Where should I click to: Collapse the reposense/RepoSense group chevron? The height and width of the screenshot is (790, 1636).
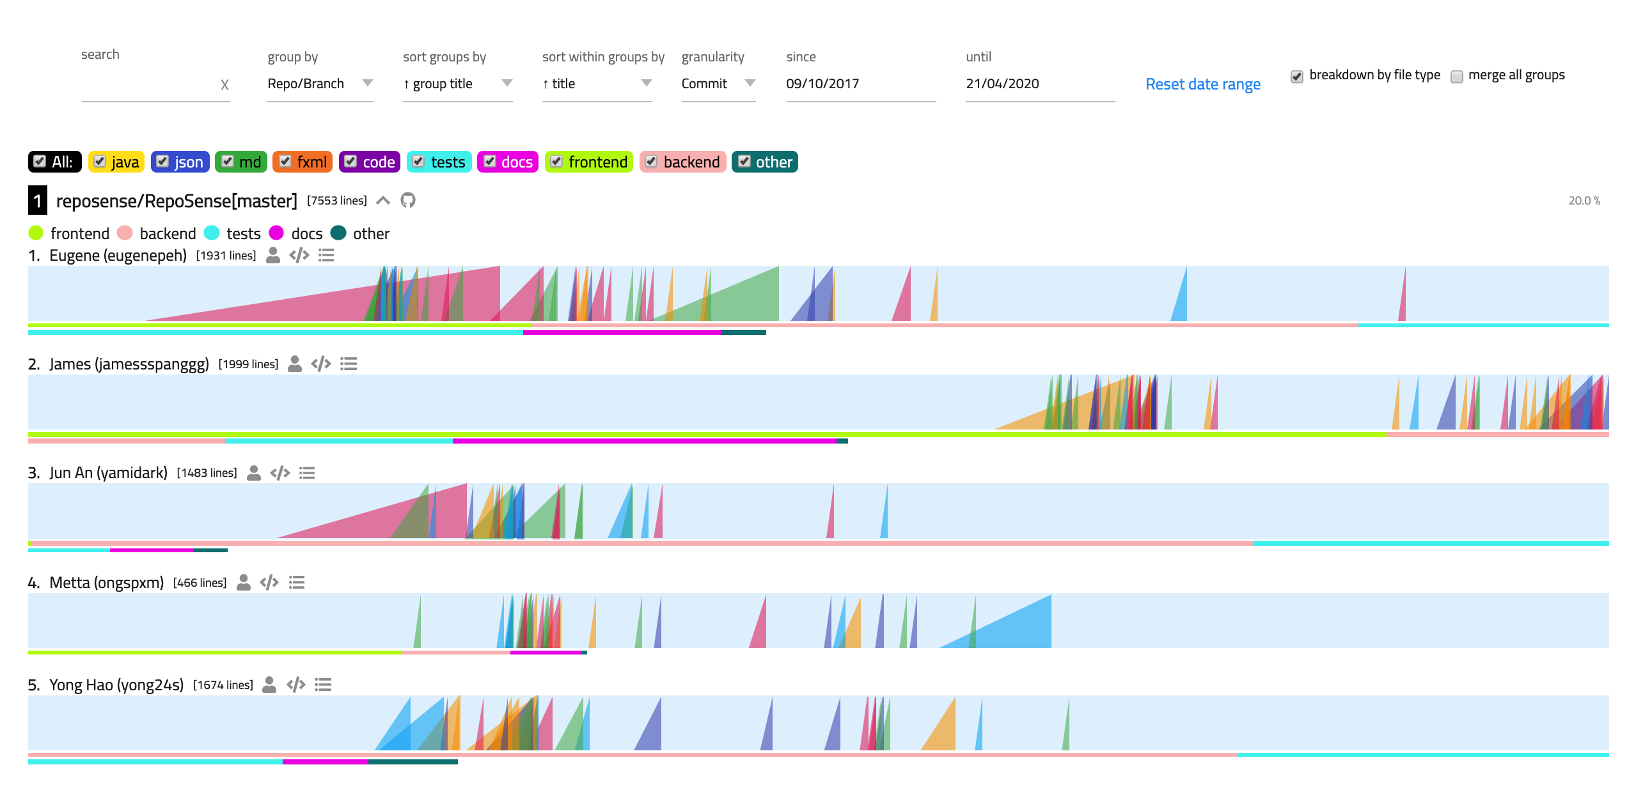point(383,201)
